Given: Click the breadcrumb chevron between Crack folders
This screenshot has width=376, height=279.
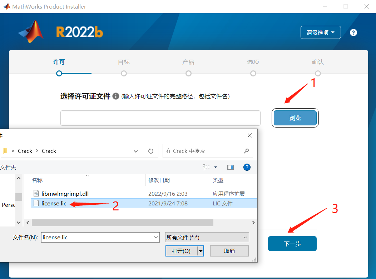Looking at the screenshot, I should [x=37, y=151].
